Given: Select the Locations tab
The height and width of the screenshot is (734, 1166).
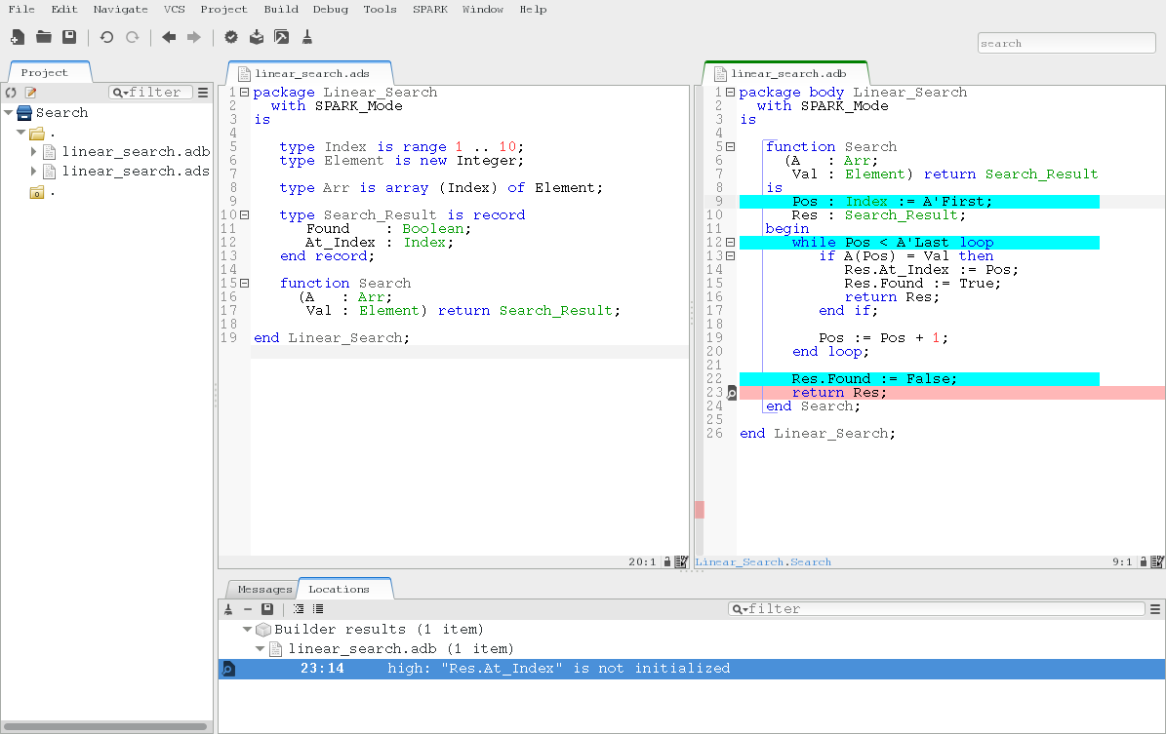Looking at the screenshot, I should point(340,589).
